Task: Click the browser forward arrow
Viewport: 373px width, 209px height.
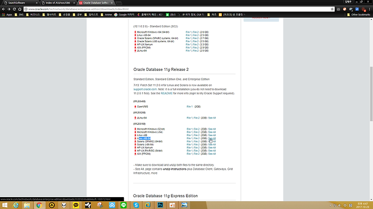Action: (x=9, y=9)
